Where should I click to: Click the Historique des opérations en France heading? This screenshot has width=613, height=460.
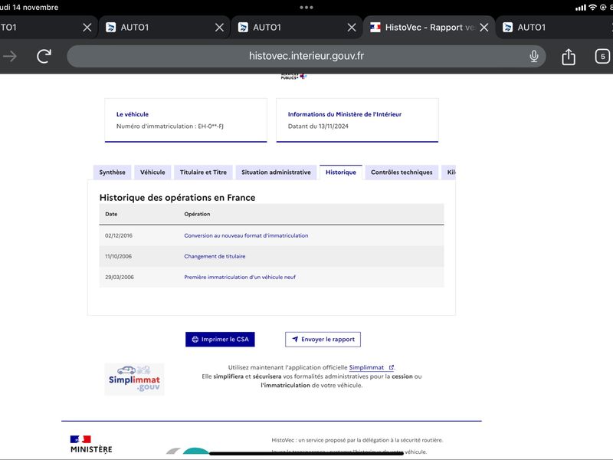[x=177, y=198]
